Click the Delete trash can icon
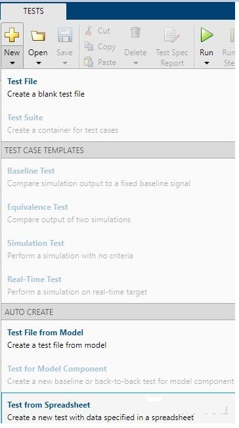This screenshot has height=428, width=239. pos(135,32)
